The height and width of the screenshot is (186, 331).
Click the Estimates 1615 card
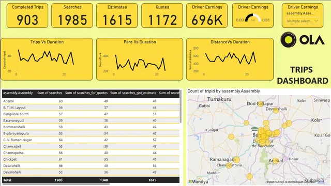click(x=117, y=16)
